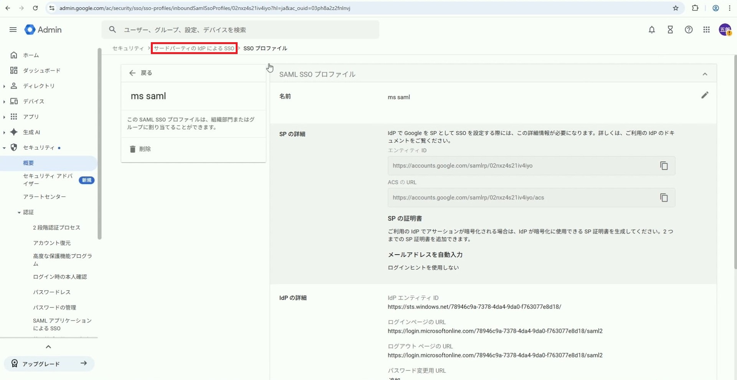737x380 pixels.
Task: Delete the ms saml profile
Action: (x=140, y=149)
